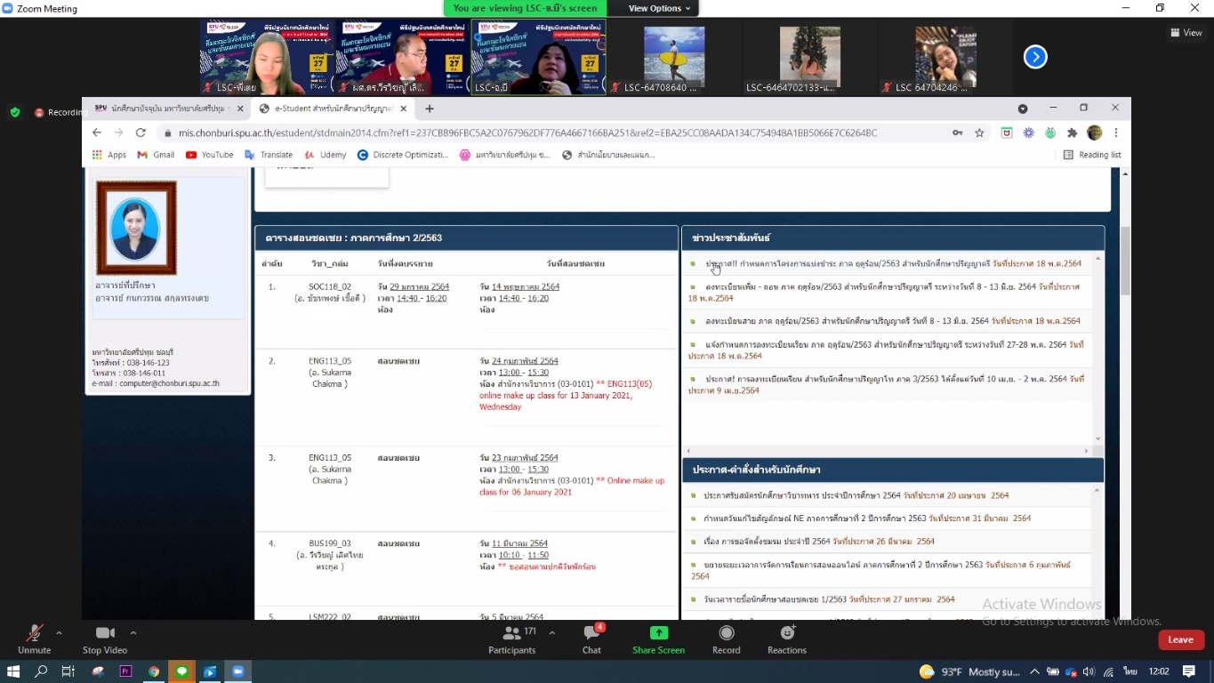This screenshot has width=1214, height=683.
Task: Start recording with Record button
Action: tap(726, 639)
